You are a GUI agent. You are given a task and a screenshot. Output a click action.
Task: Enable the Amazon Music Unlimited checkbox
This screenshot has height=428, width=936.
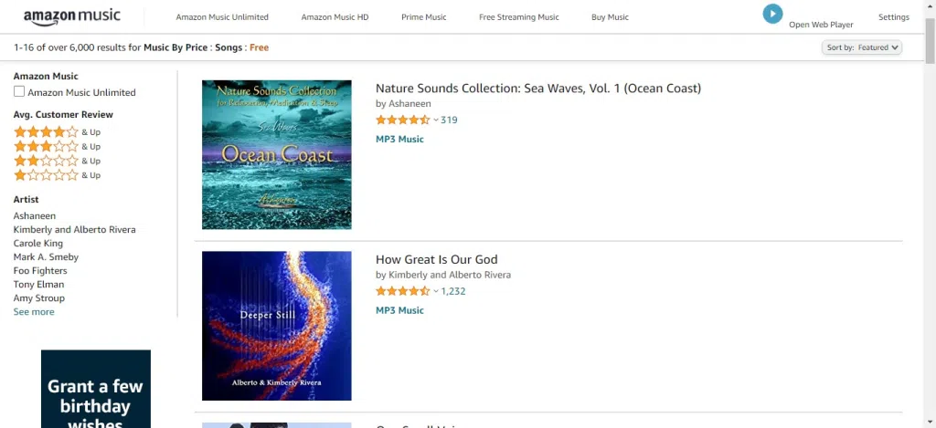coord(19,92)
